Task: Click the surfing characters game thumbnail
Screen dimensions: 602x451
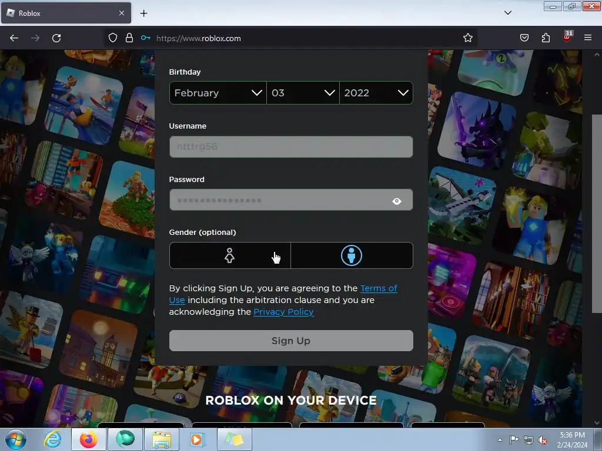Action: 83,106
